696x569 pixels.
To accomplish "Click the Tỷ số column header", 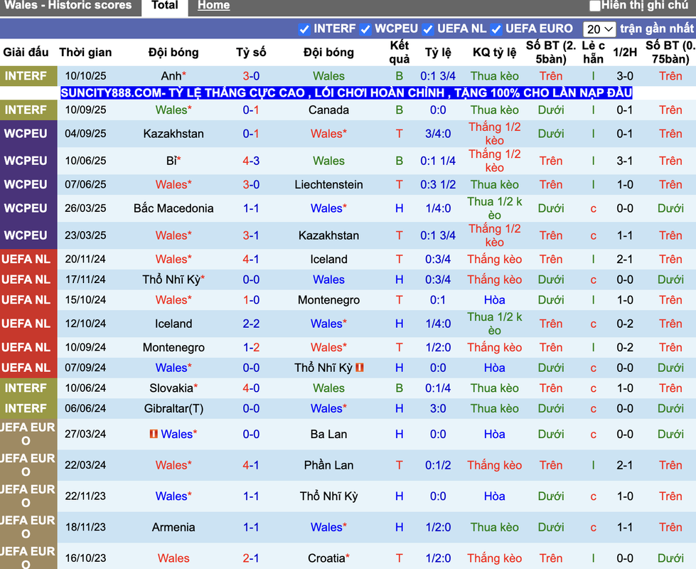I will 251,53.
